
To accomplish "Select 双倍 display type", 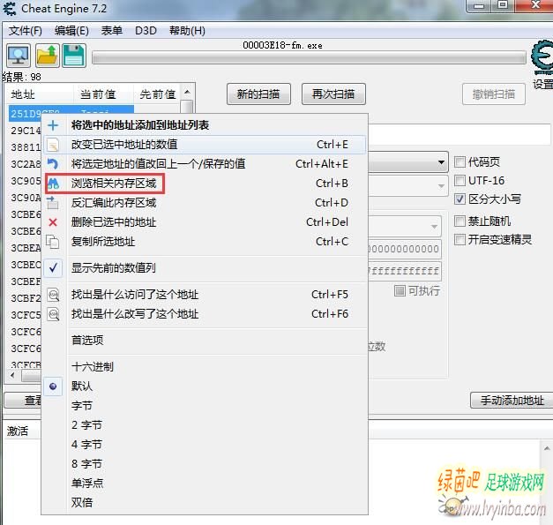I will pyautogui.click(x=205, y=502).
